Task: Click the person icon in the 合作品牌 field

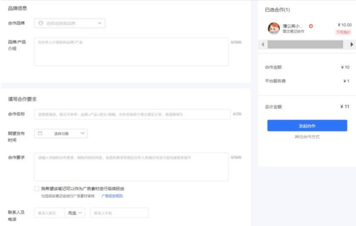Action: click(41, 23)
